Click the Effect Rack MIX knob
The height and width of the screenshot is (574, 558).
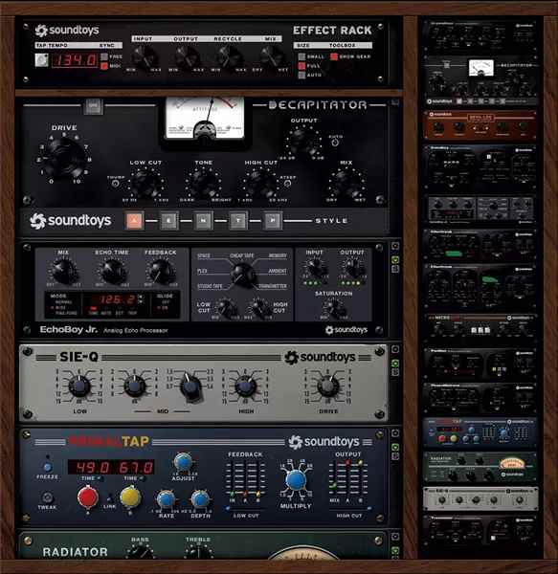271,57
